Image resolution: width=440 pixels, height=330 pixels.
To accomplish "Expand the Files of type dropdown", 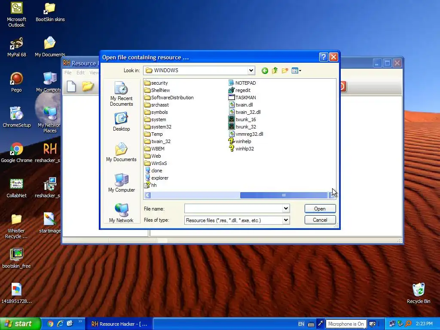I will [286, 220].
